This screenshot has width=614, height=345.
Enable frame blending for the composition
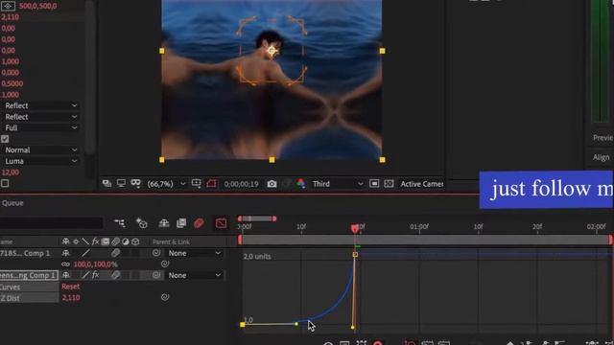181,223
